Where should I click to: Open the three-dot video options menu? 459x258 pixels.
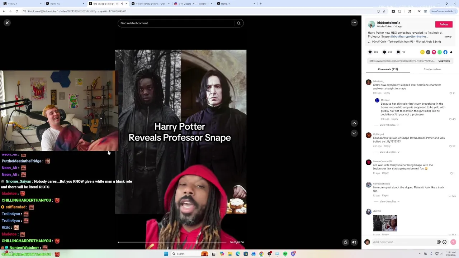point(354,23)
